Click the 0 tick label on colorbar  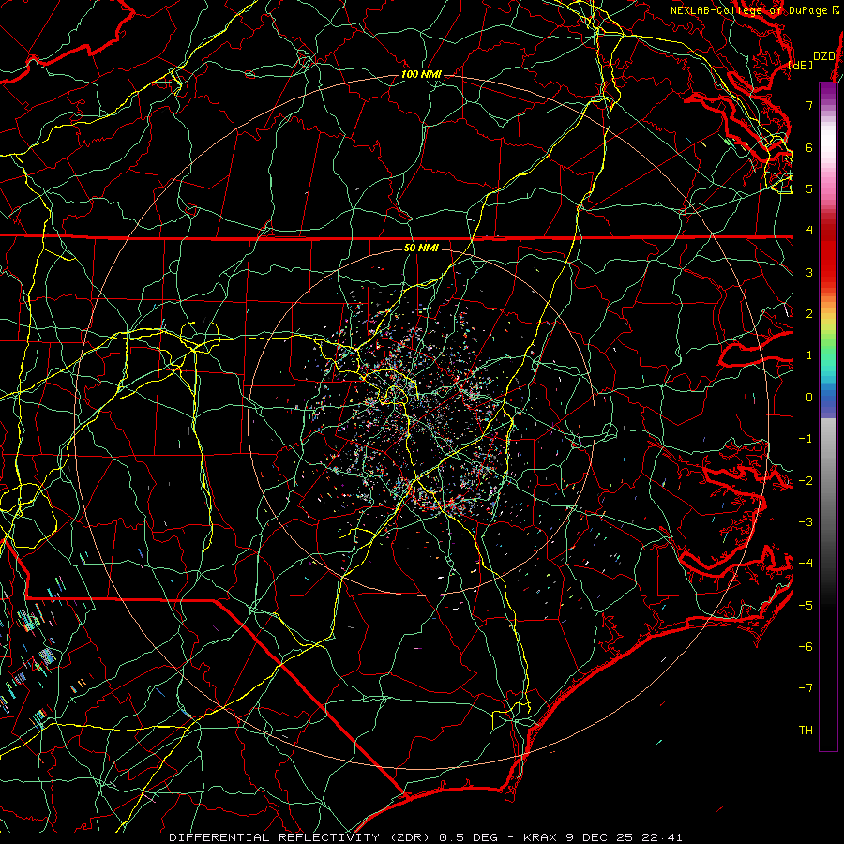coord(809,398)
